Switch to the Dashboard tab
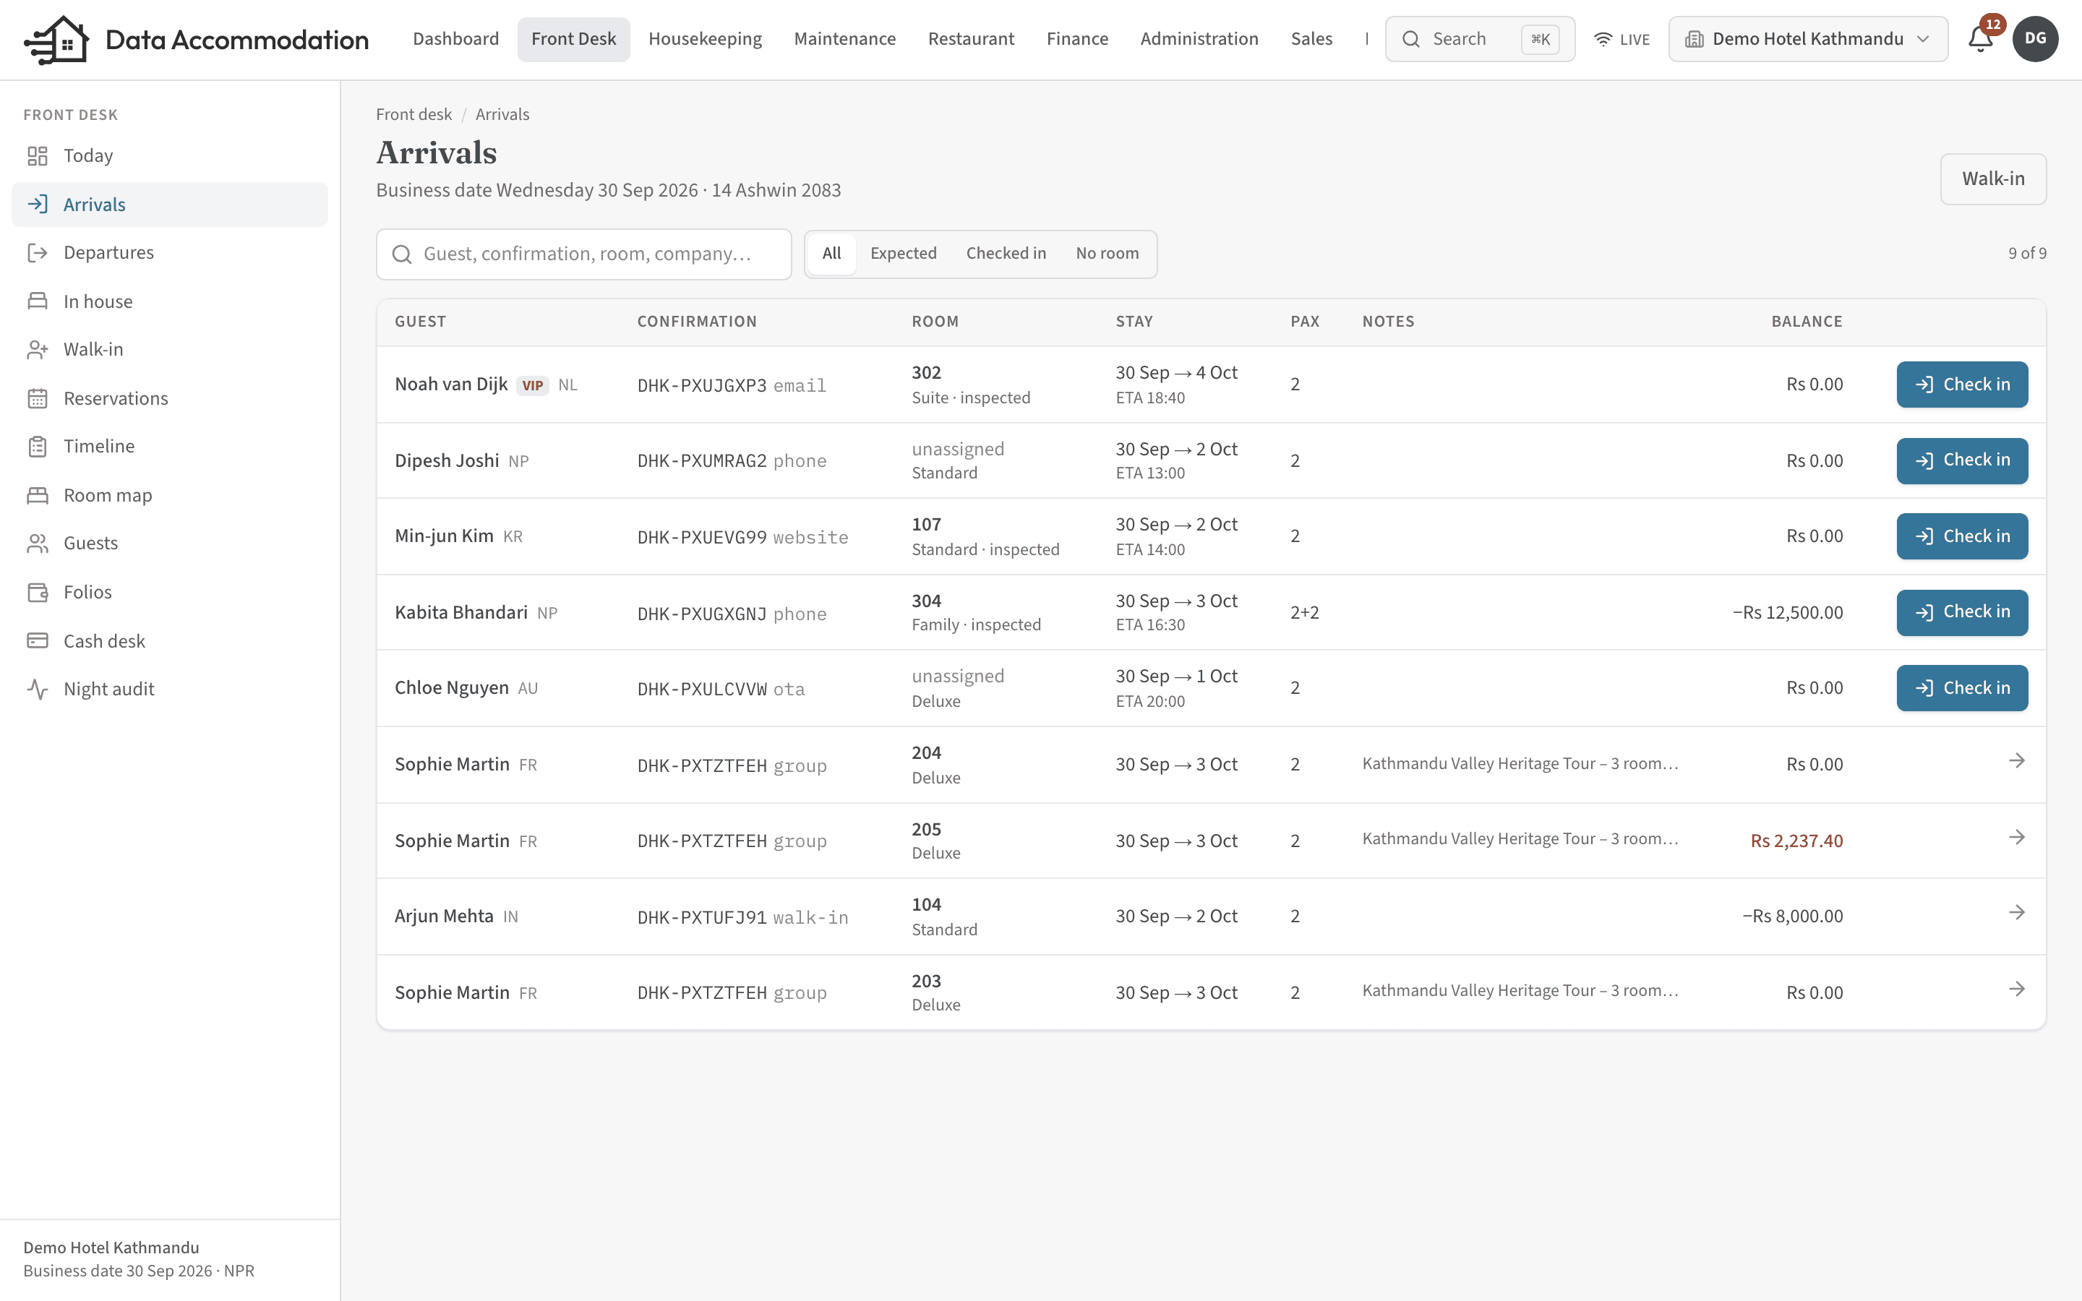 (x=456, y=39)
